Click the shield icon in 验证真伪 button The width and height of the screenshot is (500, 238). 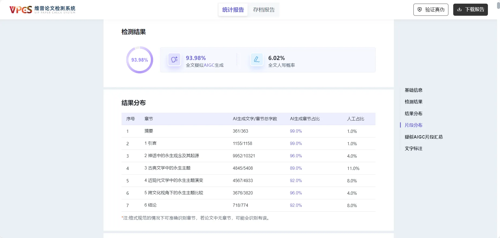tap(420, 10)
